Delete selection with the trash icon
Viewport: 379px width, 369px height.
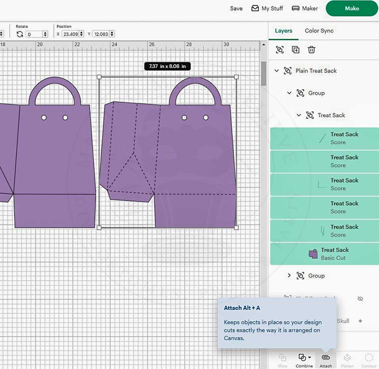[312, 49]
